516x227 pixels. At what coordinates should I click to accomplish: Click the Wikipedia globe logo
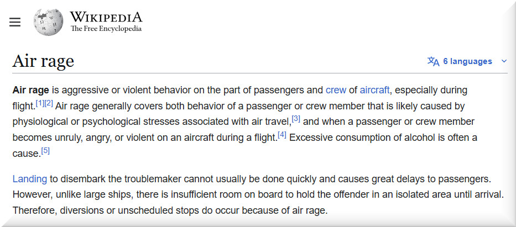coord(48,22)
